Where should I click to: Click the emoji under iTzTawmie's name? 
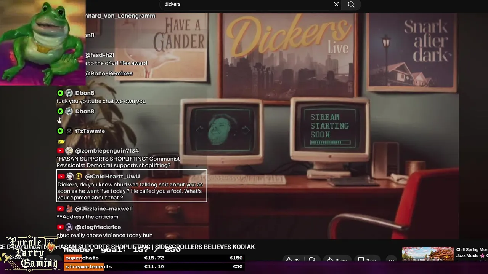61,142
